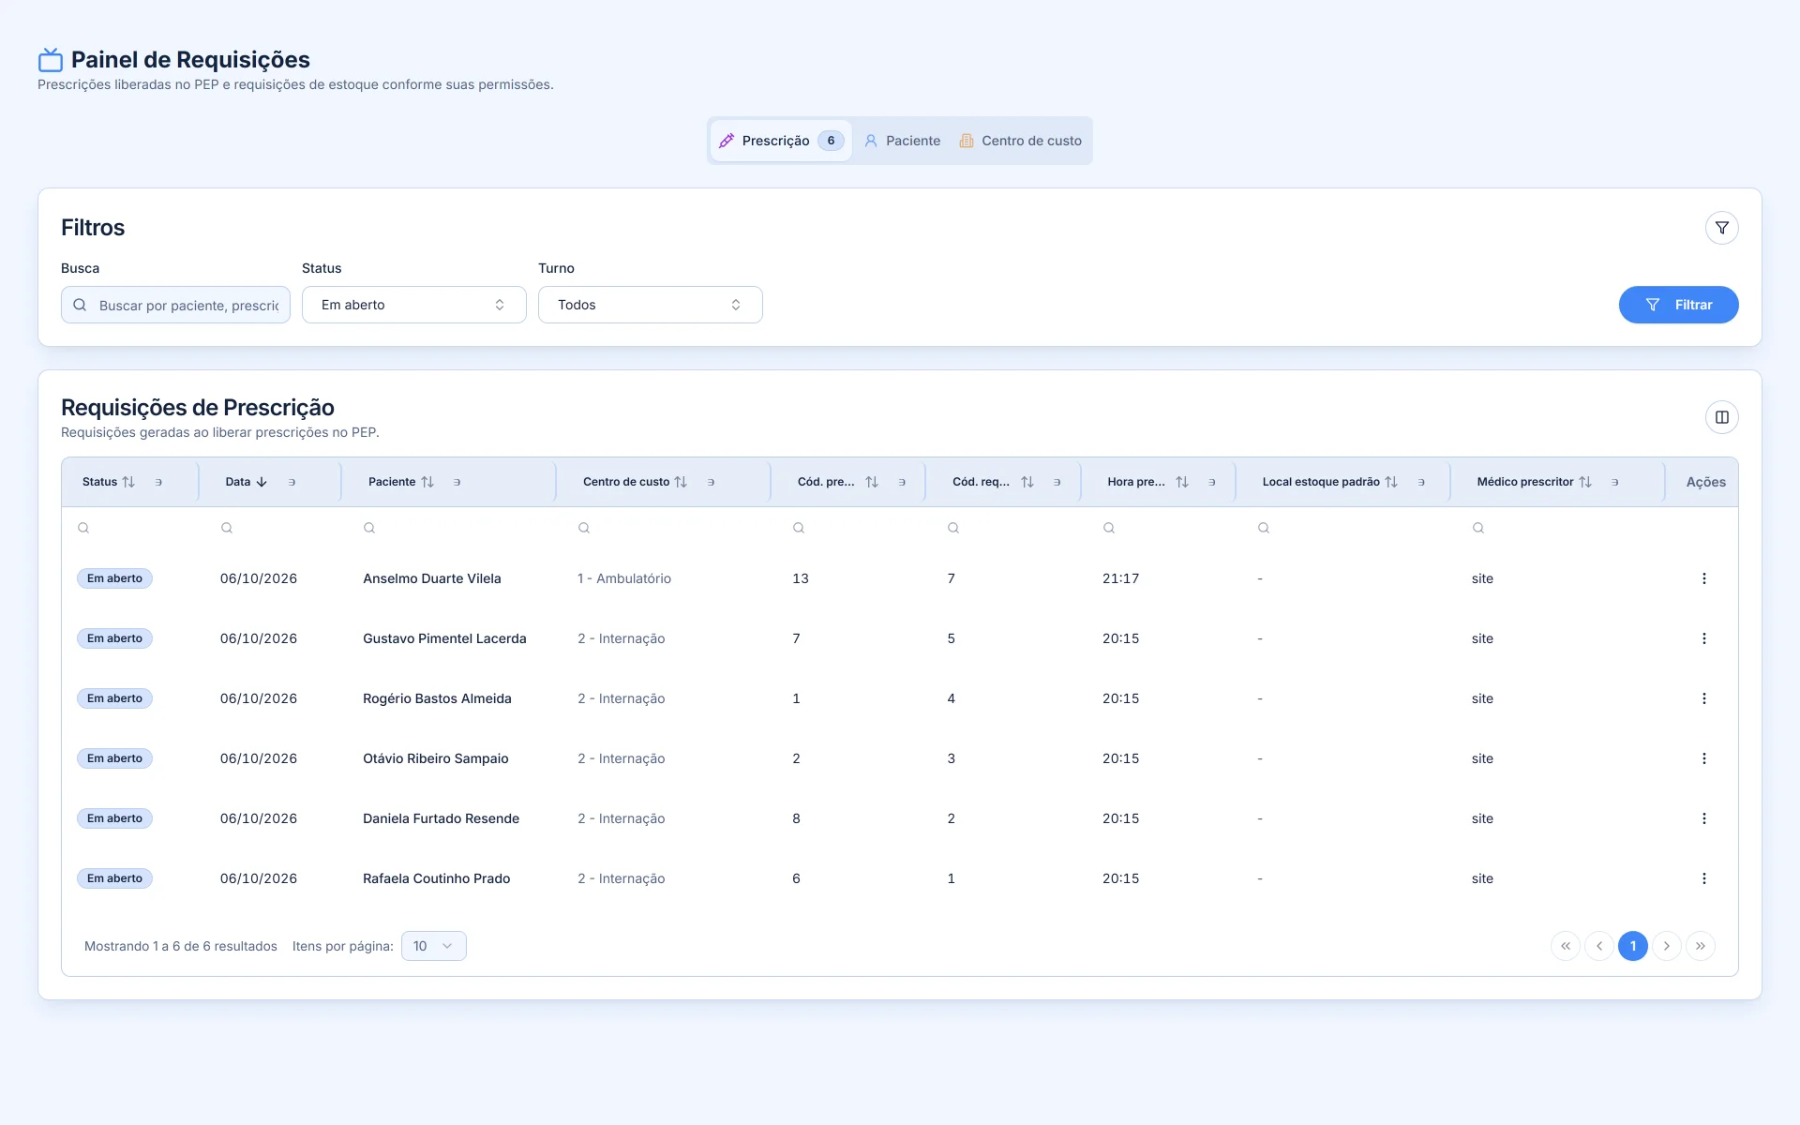This screenshot has width=1800, height=1125.
Task: Sort by the Médico prescritor column
Action: click(x=1584, y=482)
